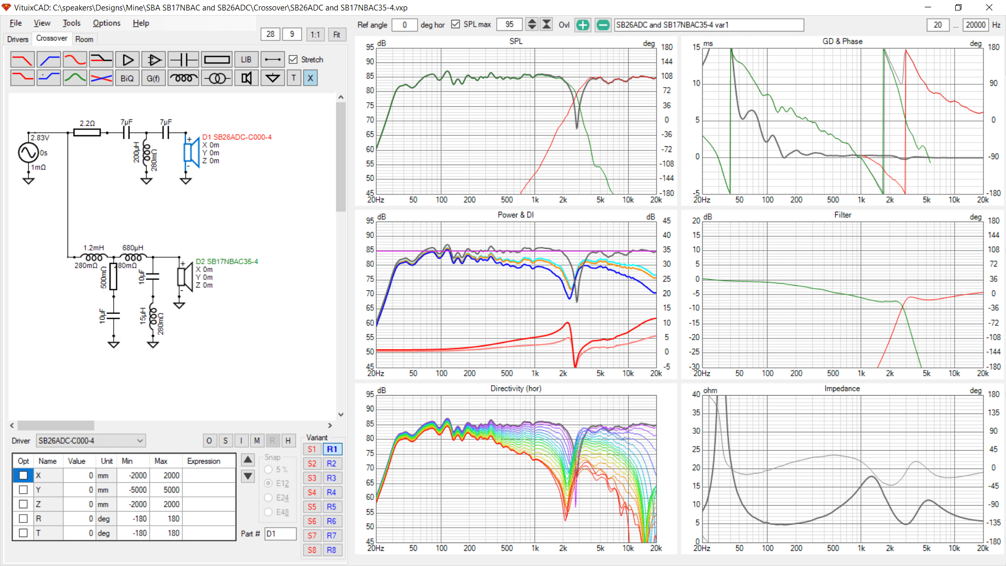The image size is (1006, 566).
Task: Open the component library LIB
Action: 246,60
